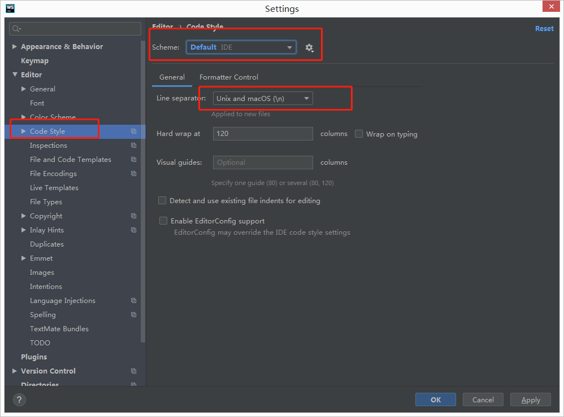Screen dimensions: 564x417
Task: Switch to the Formatter Control tab
Action: click(229, 77)
